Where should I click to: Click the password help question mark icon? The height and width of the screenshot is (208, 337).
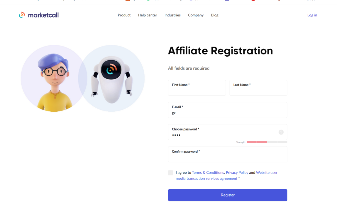click(281, 132)
